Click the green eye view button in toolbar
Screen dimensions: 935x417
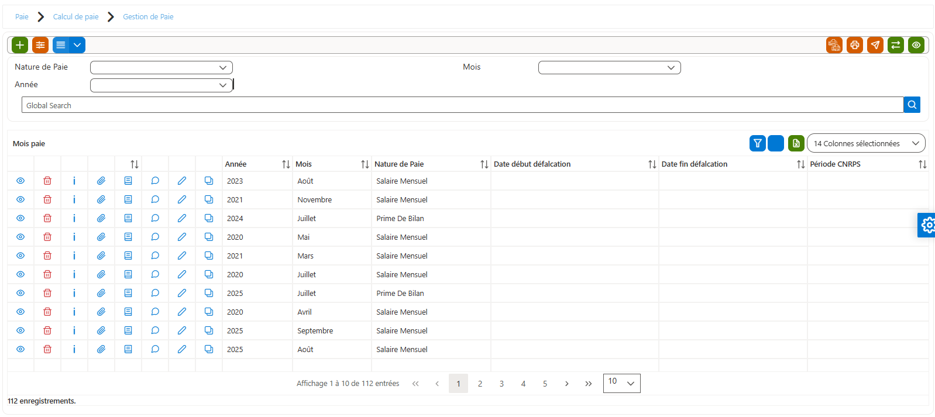click(x=916, y=45)
